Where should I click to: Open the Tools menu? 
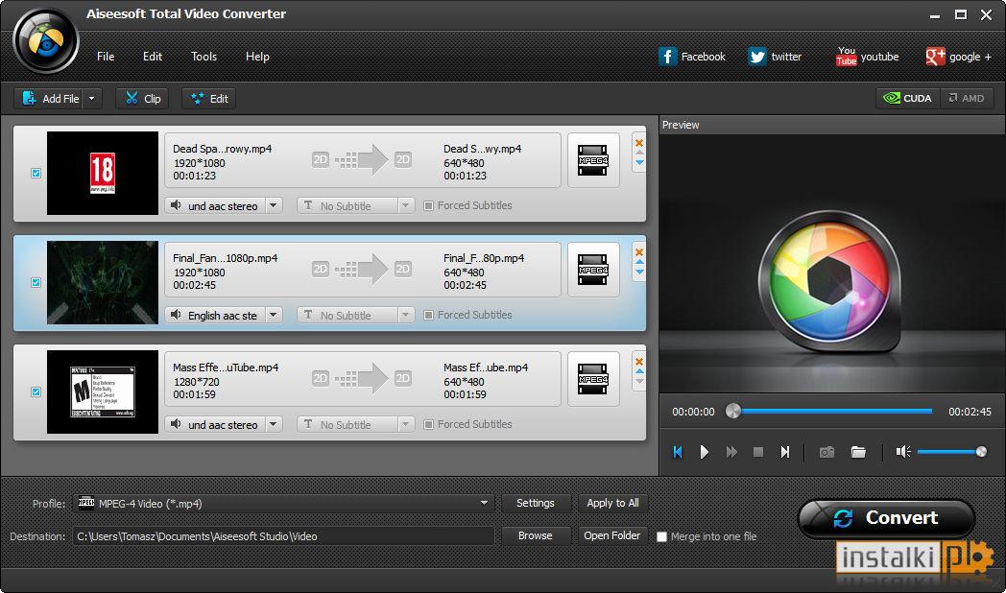tap(204, 57)
